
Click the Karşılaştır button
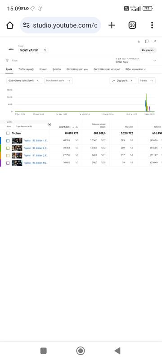148,50
